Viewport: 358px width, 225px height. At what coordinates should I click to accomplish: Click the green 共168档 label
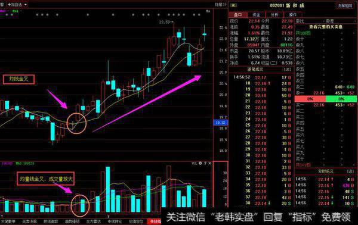pos(303,33)
